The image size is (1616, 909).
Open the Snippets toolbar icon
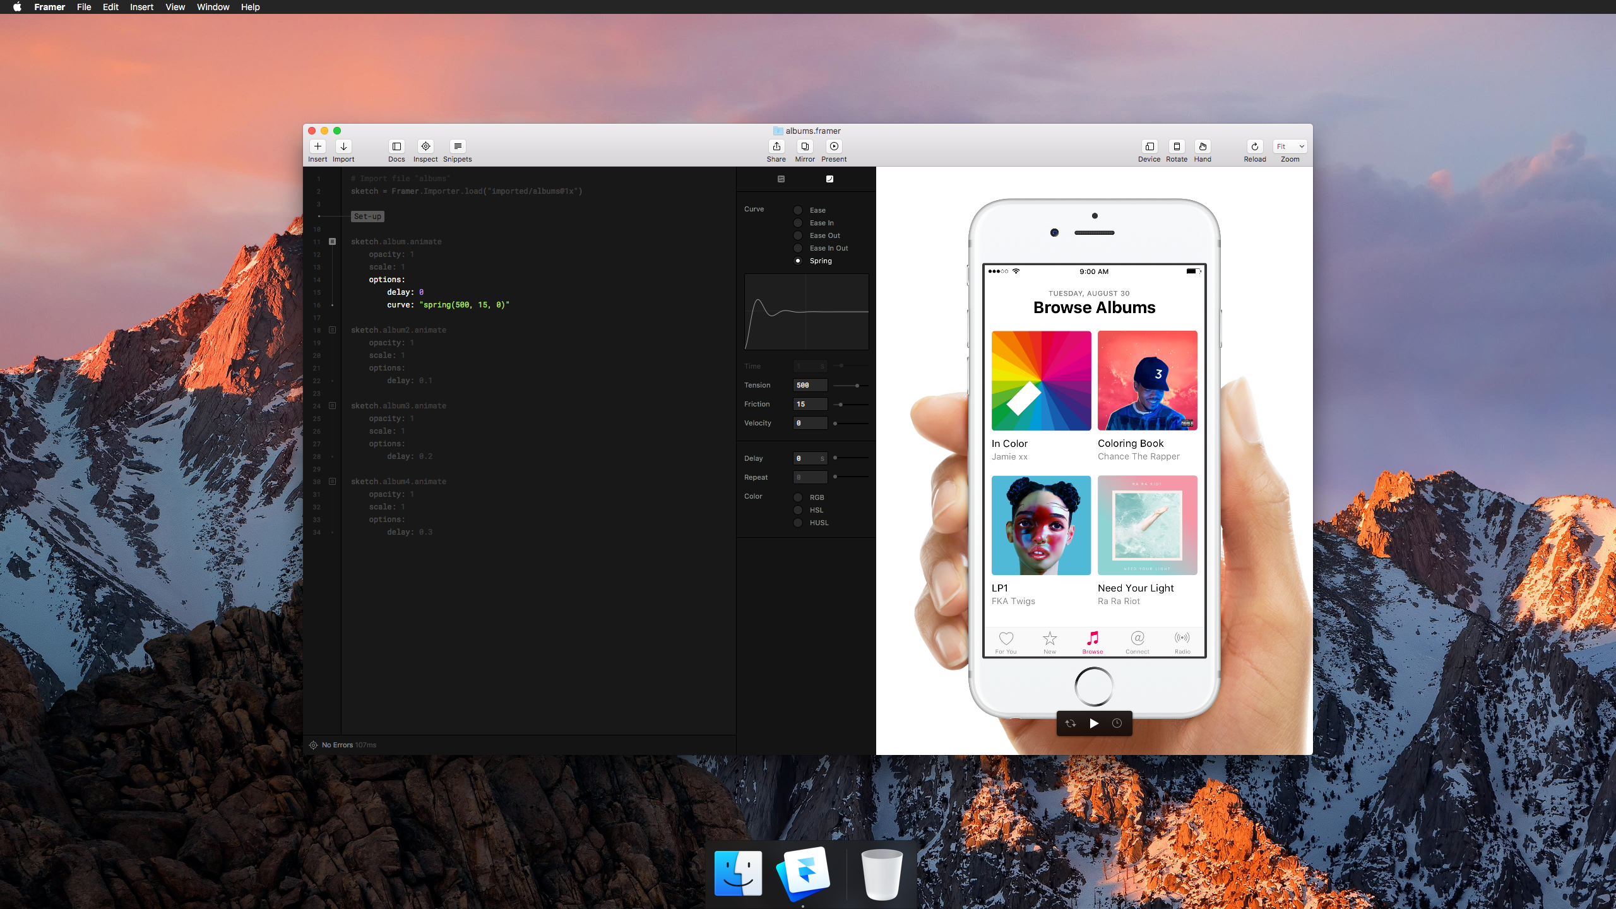458,146
